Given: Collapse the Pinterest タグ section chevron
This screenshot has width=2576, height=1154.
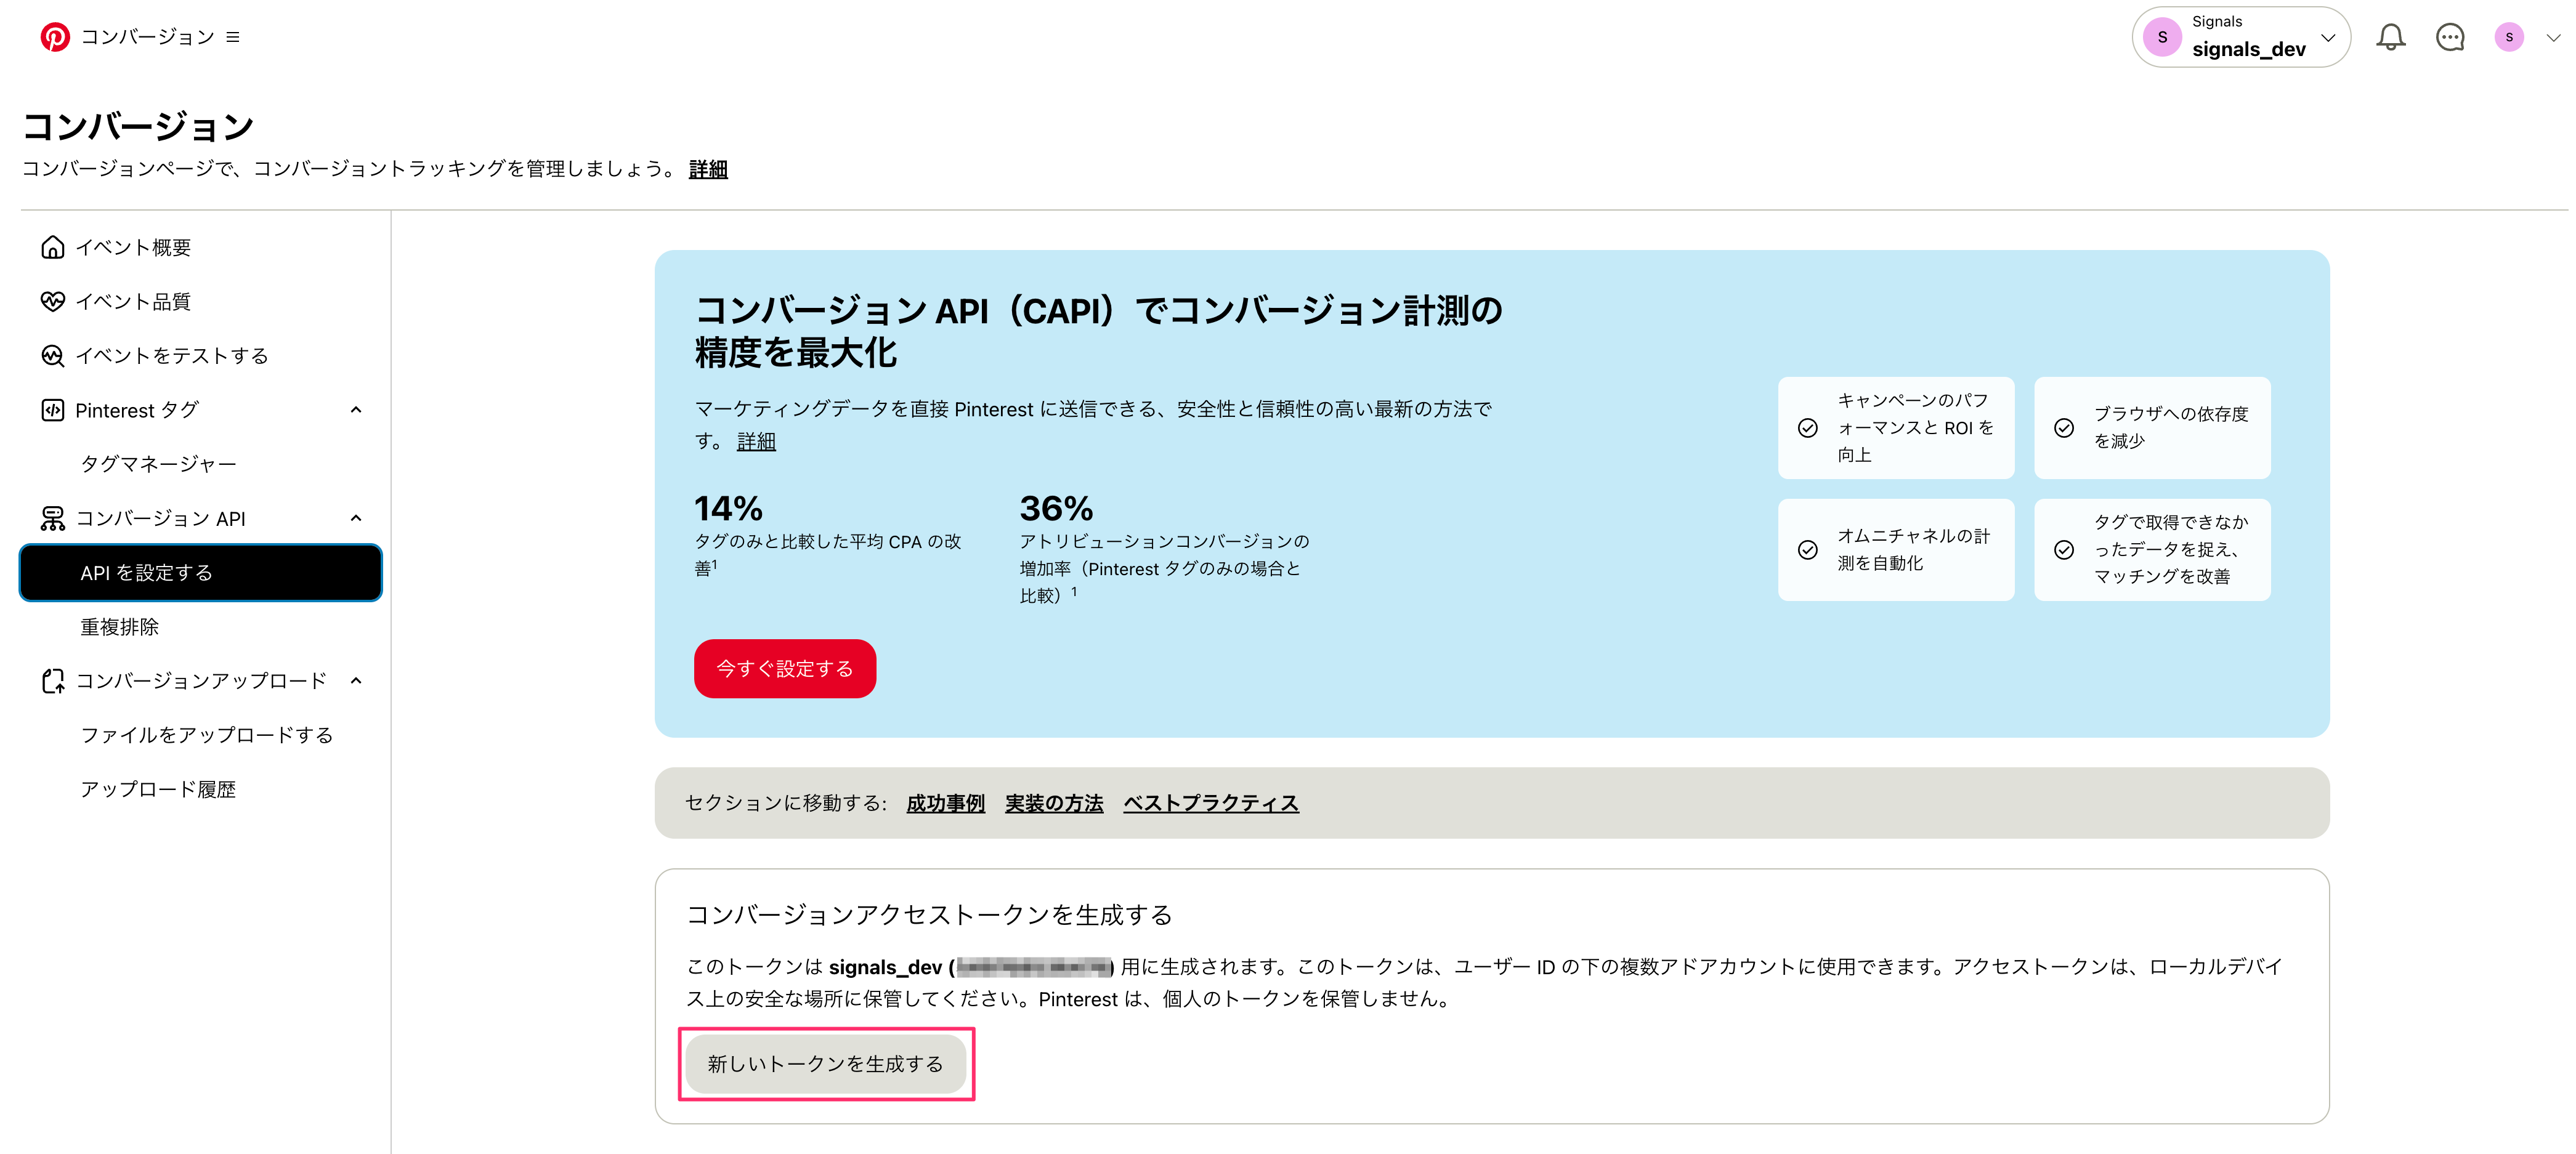Looking at the screenshot, I should pyautogui.click(x=356, y=410).
